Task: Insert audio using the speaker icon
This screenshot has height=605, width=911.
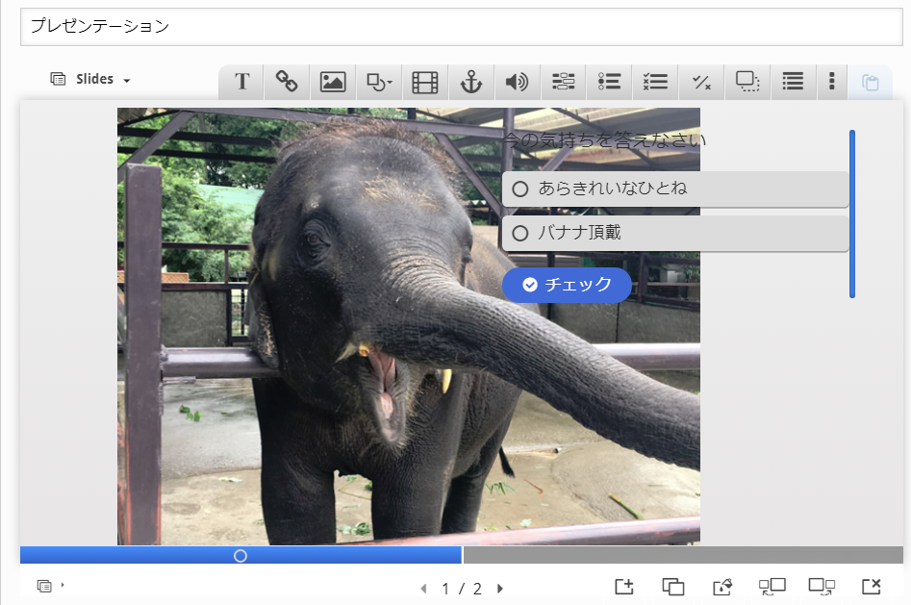Action: (517, 82)
